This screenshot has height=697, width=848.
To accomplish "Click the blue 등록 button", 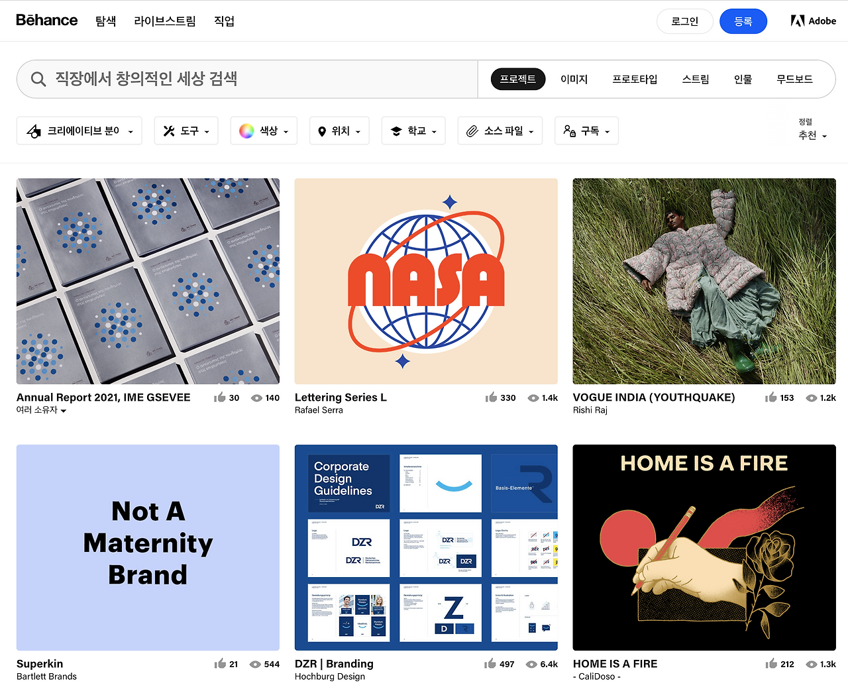I will [743, 21].
